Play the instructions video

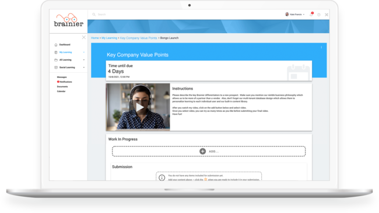(x=139, y=107)
